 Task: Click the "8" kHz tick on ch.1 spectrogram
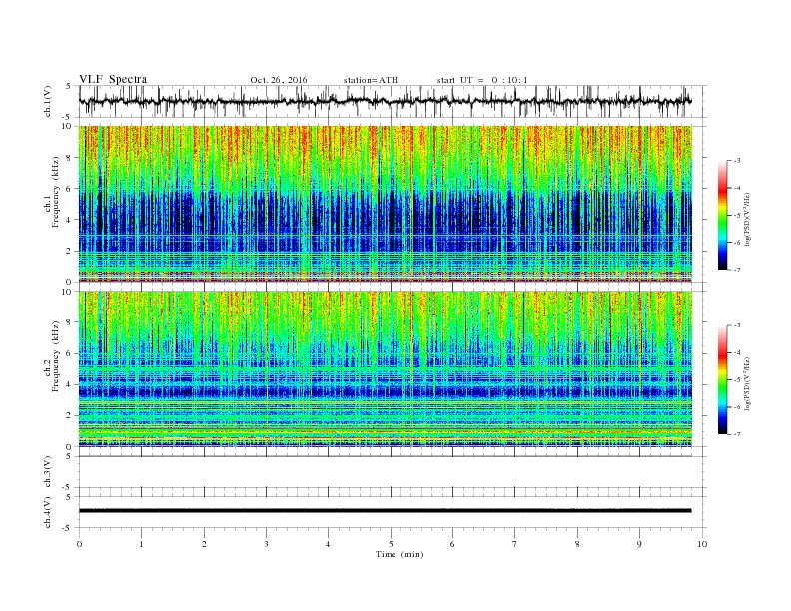click(70, 158)
